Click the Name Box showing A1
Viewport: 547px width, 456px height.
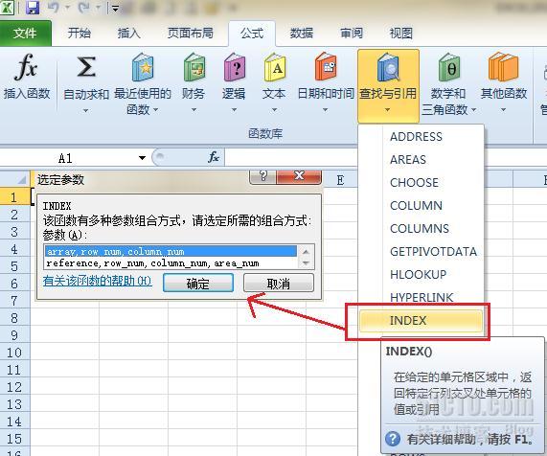tap(66, 158)
